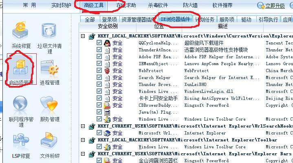
Task: Select the 全部 startup items tab
Action: (x=90, y=20)
